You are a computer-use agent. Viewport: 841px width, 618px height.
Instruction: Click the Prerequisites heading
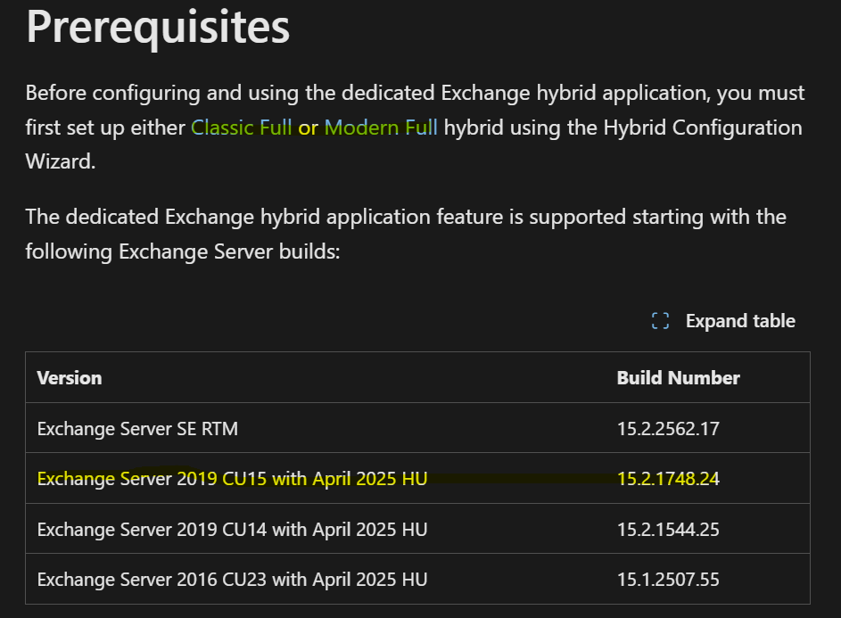[x=158, y=27]
